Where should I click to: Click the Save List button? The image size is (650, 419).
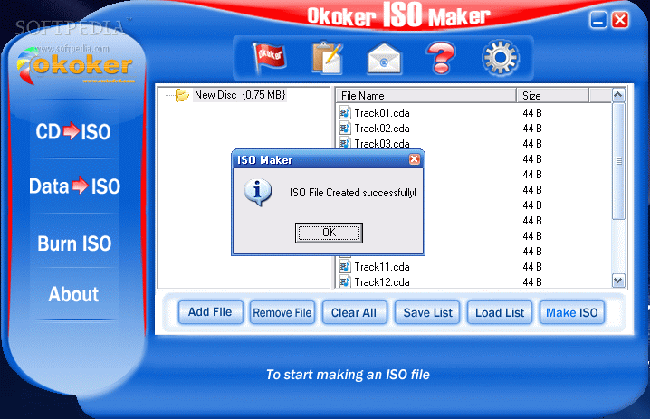click(428, 312)
